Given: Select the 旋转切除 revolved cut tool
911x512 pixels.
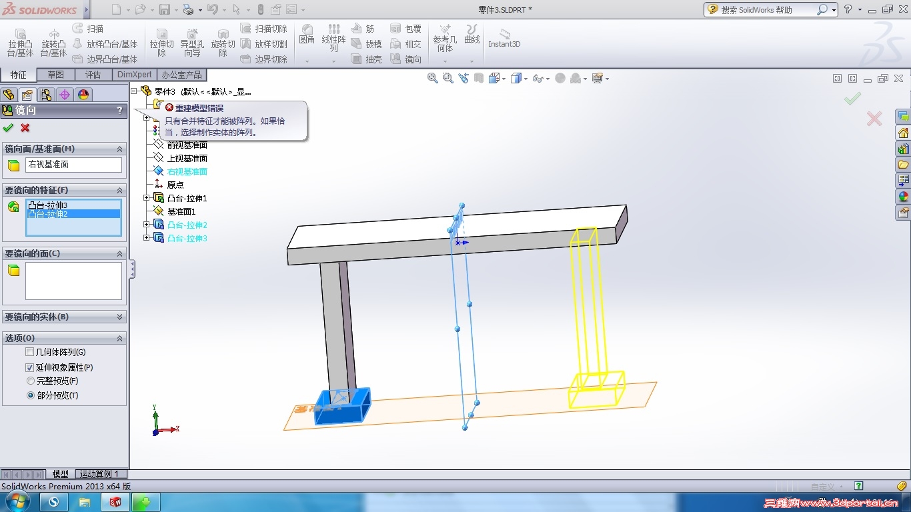Looking at the screenshot, I should coord(223,43).
